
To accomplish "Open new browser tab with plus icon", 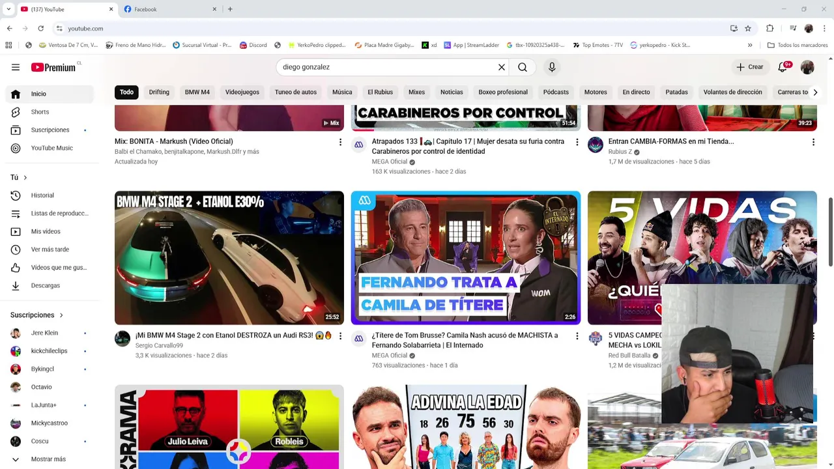I will [x=230, y=9].
